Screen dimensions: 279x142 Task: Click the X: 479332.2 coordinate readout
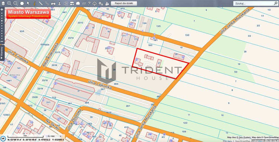click(x=44, y=140)
